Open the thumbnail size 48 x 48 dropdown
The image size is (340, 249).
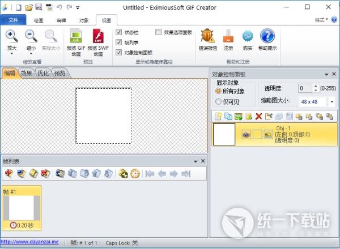coord(331,101)
